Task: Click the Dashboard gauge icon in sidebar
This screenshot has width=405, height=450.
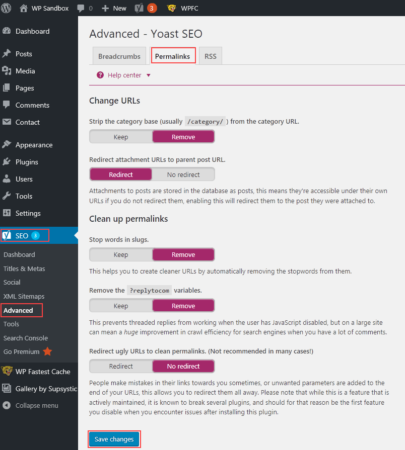Action: [x=7, y=31]
